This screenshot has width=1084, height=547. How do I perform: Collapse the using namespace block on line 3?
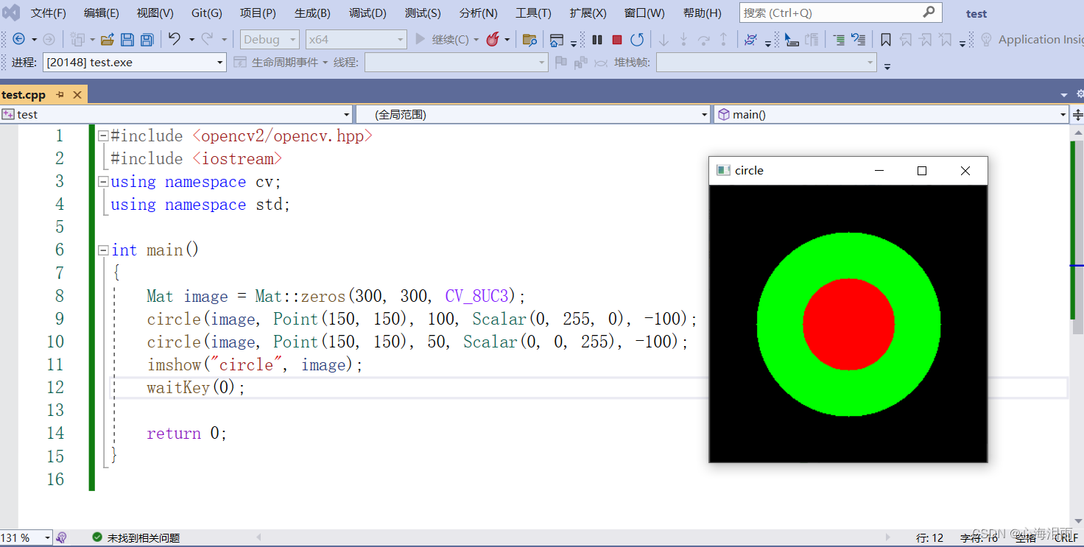[x=104, y=181]
